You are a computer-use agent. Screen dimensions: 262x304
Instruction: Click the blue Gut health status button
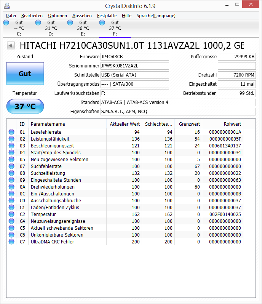point(25,74)
